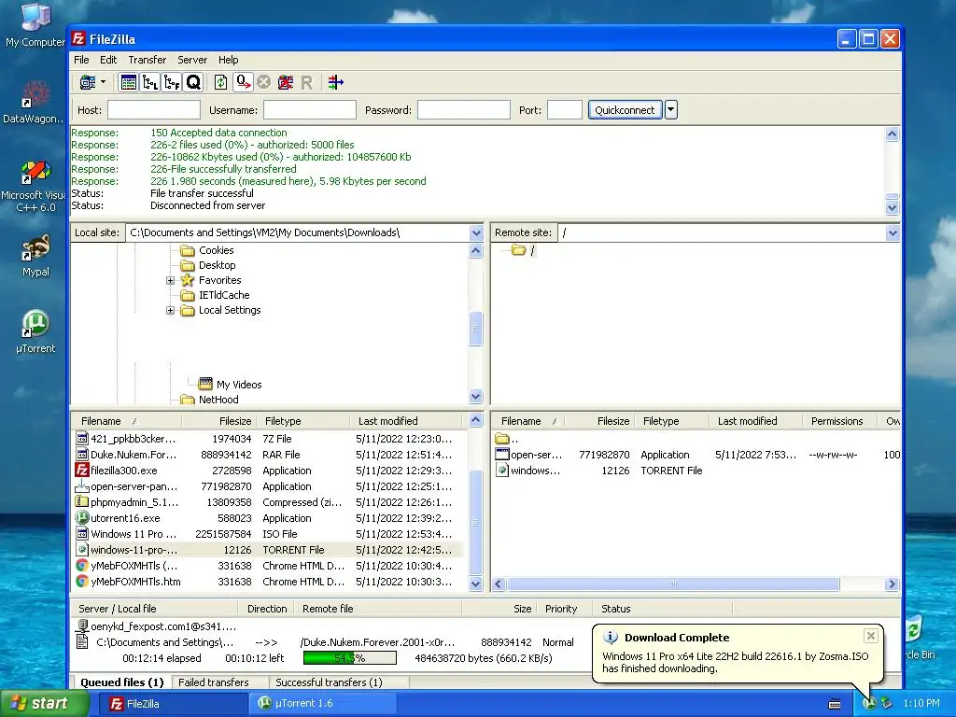This screenshot has width=956, height=717.
Task: Click the Cancel current operation icon
Action: coord(263,82)
